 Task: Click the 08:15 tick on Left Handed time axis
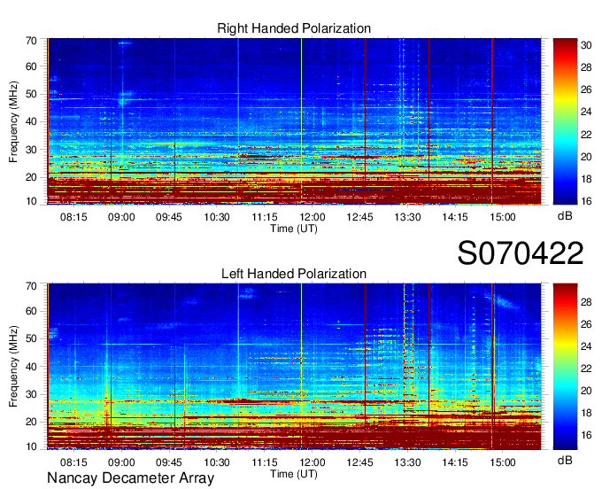(73, 462)
